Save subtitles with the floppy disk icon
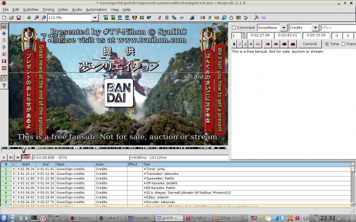 point(19,17)
